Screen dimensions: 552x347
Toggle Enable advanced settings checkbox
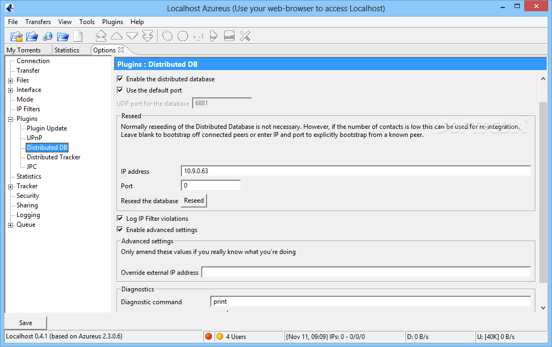pyautogui.click(x=120, y=230)
